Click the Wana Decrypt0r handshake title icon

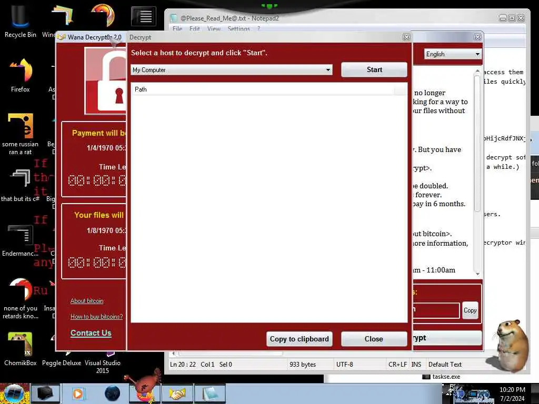click(x=62, y=37)
